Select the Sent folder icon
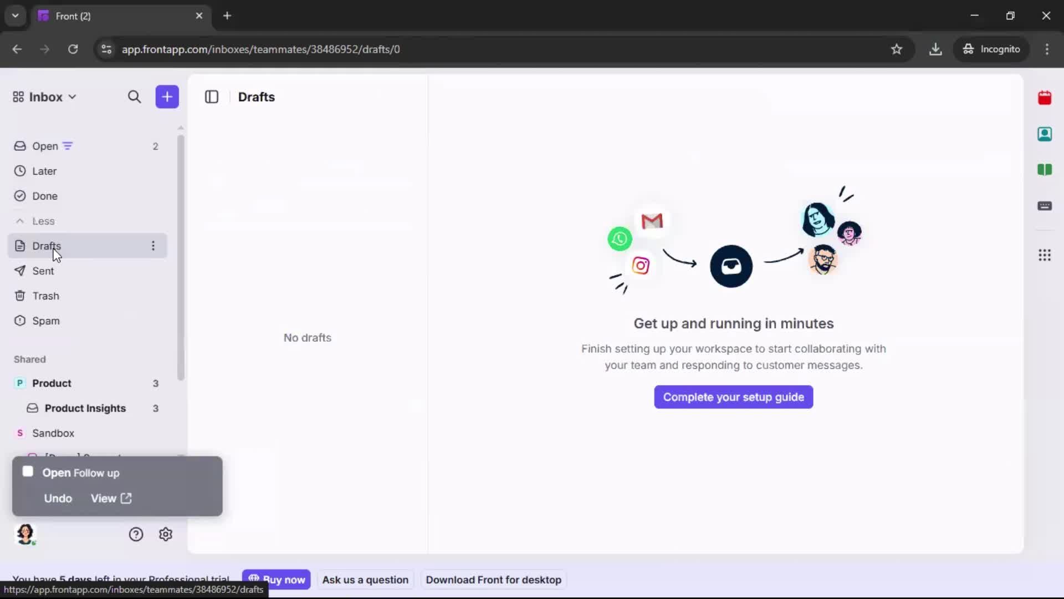Screen dimensions: 1064x599 tap(20, 271)
